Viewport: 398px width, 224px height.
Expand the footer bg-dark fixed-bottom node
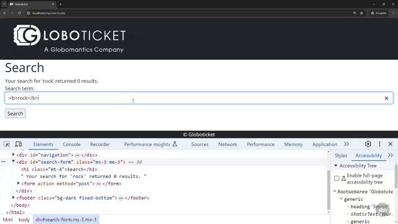[x=13, y=197]
